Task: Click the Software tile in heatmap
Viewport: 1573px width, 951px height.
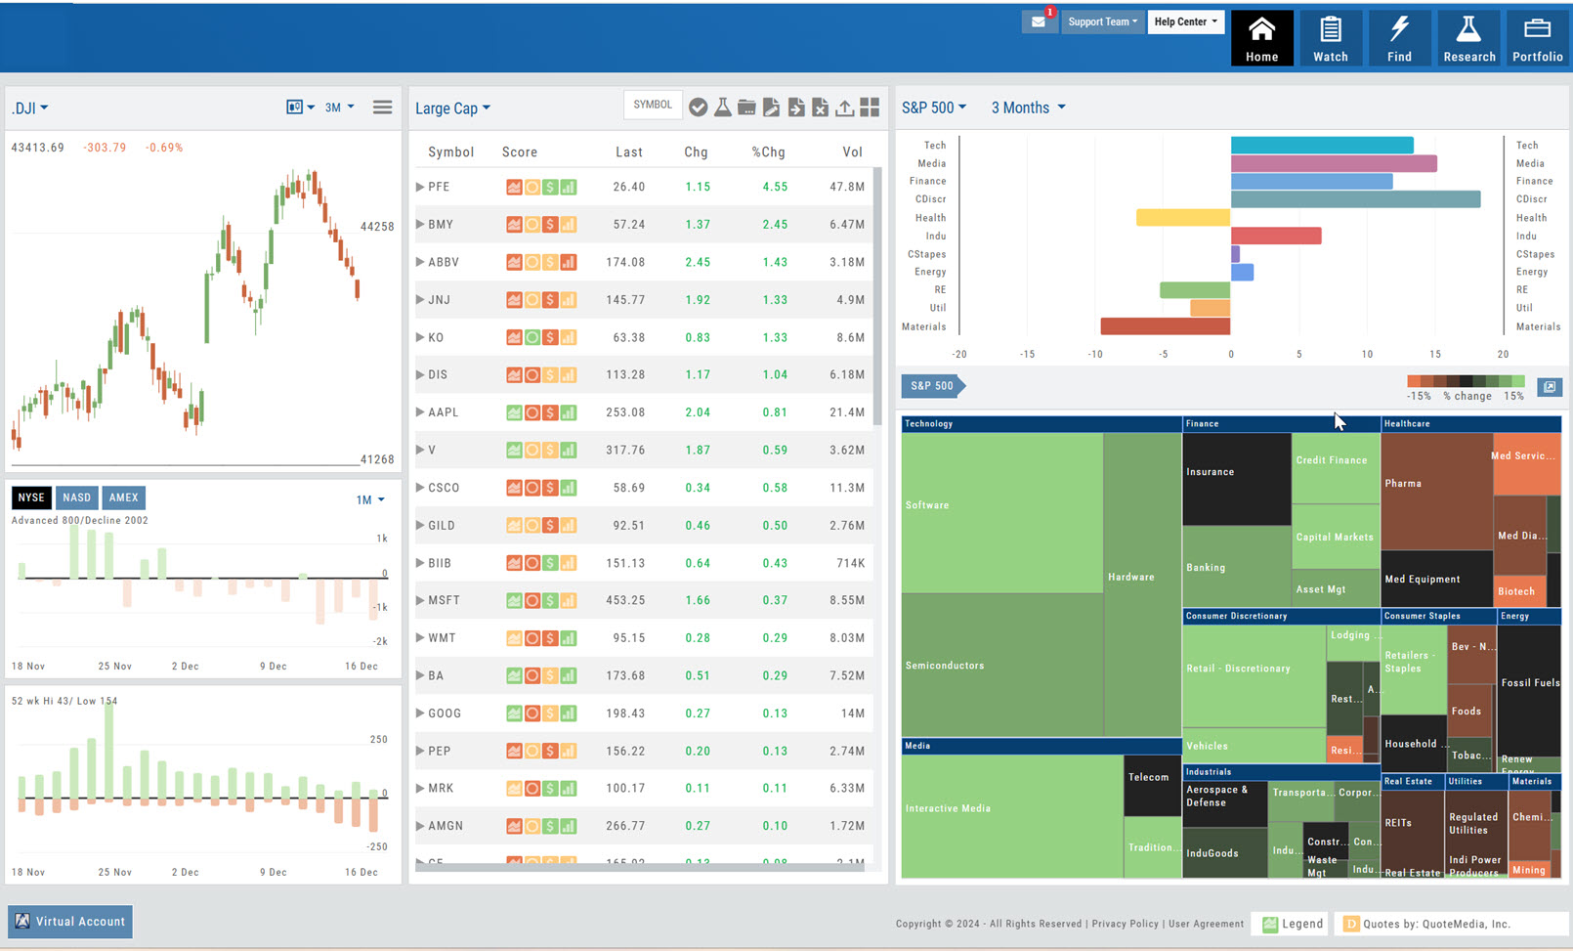Action: coord(1002,512)
